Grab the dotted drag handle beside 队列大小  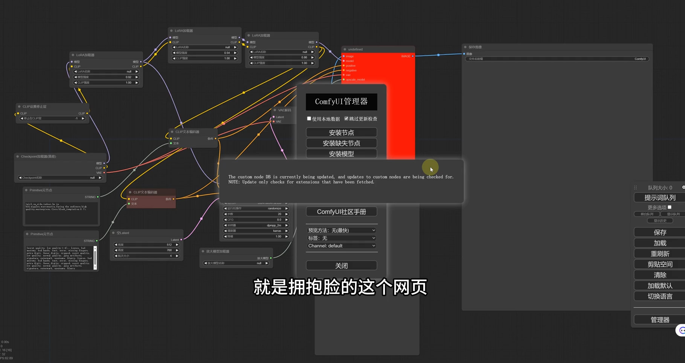tap(636, 188)
